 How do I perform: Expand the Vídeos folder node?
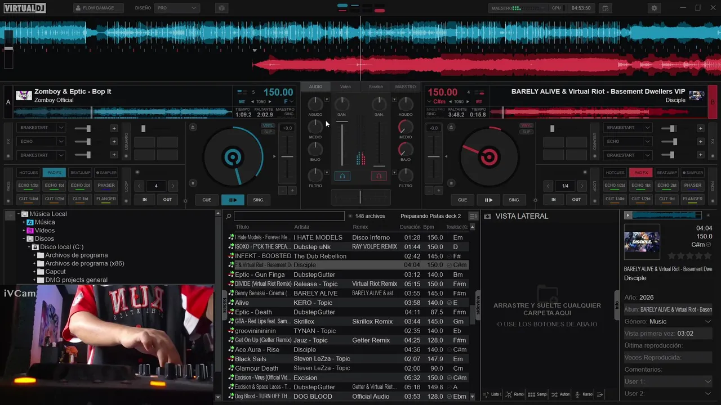click(24, 231)
